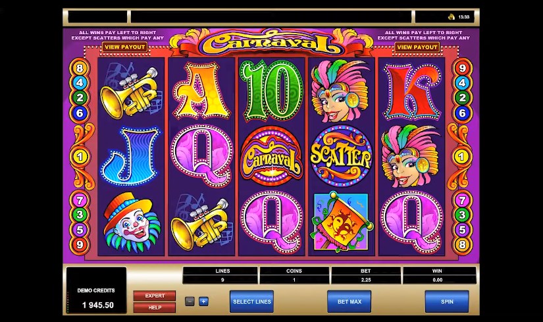Open the Select Lines option

[x=252, y=302]
